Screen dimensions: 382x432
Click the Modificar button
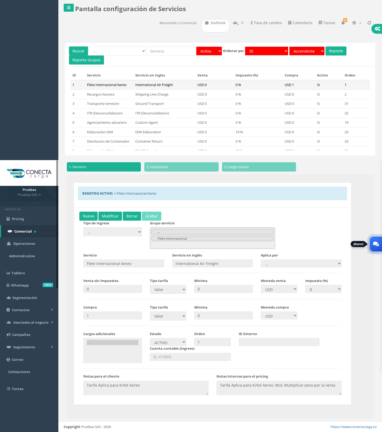(110, 216)
